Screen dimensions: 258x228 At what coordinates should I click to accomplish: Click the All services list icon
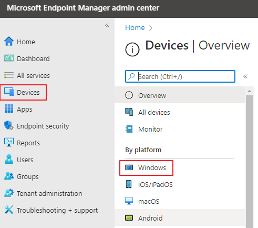[x=9, y=75]
